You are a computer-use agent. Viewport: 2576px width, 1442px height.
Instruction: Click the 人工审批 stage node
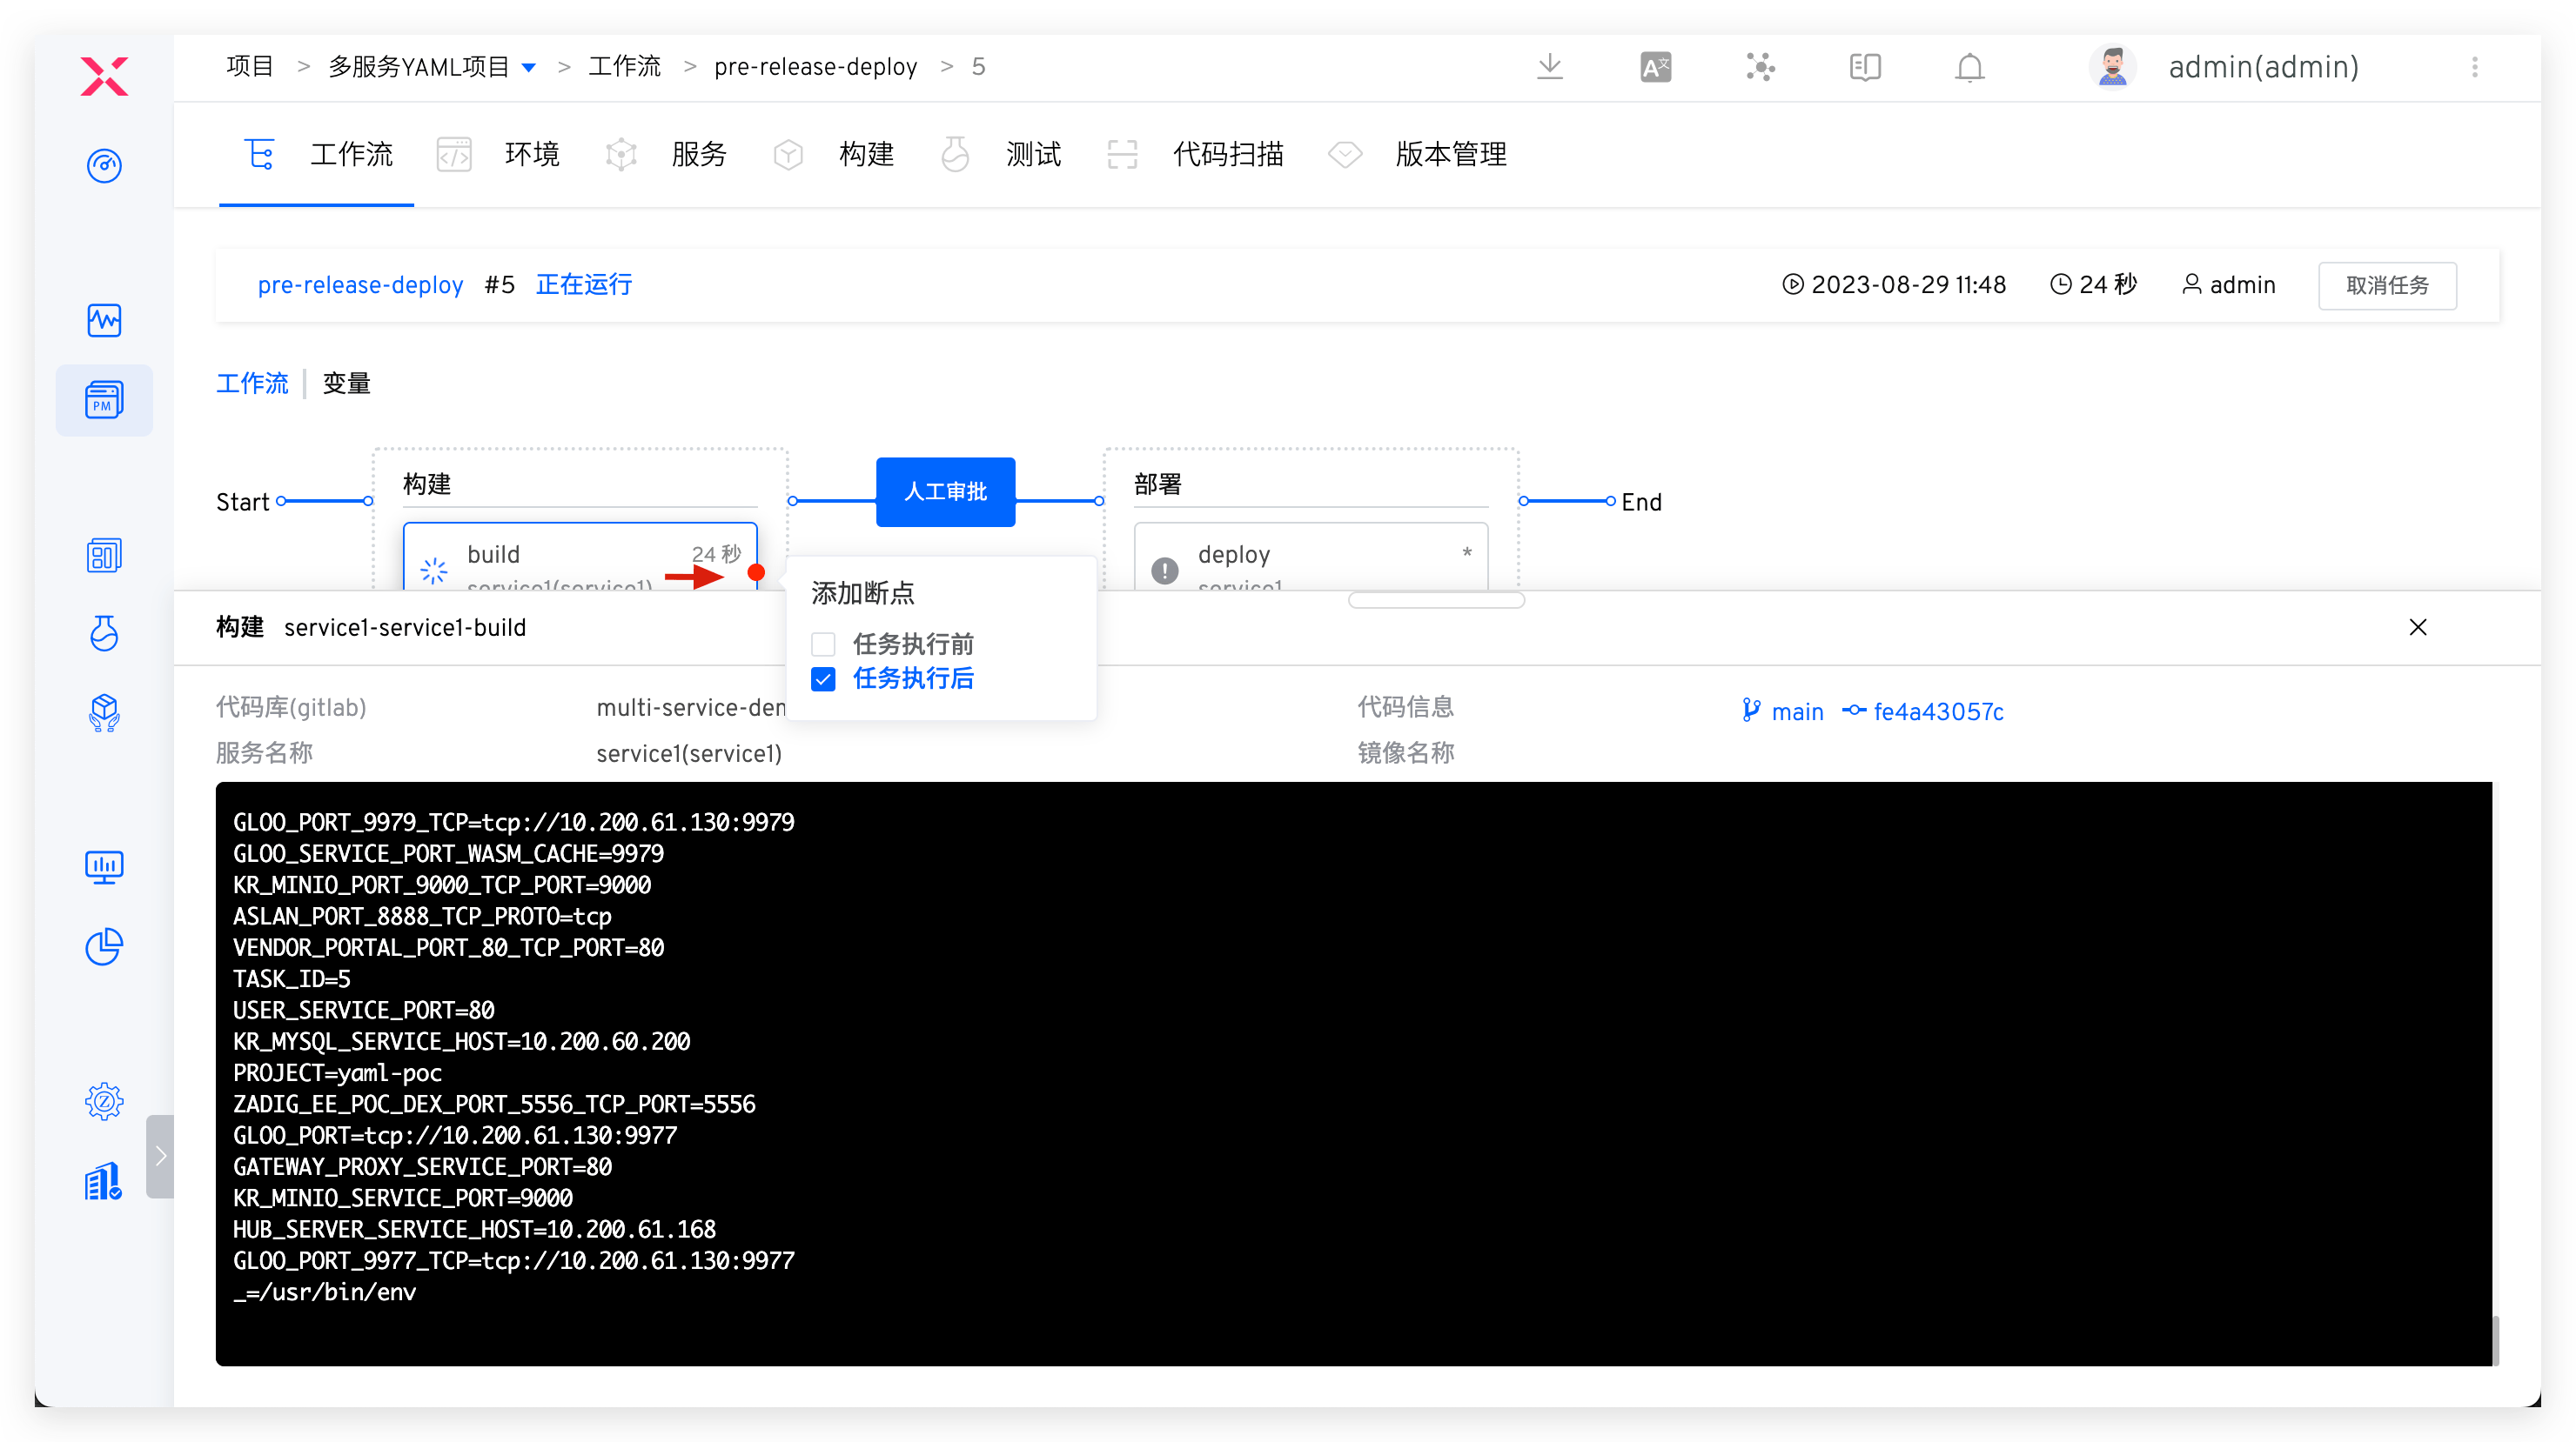[945, 491]
